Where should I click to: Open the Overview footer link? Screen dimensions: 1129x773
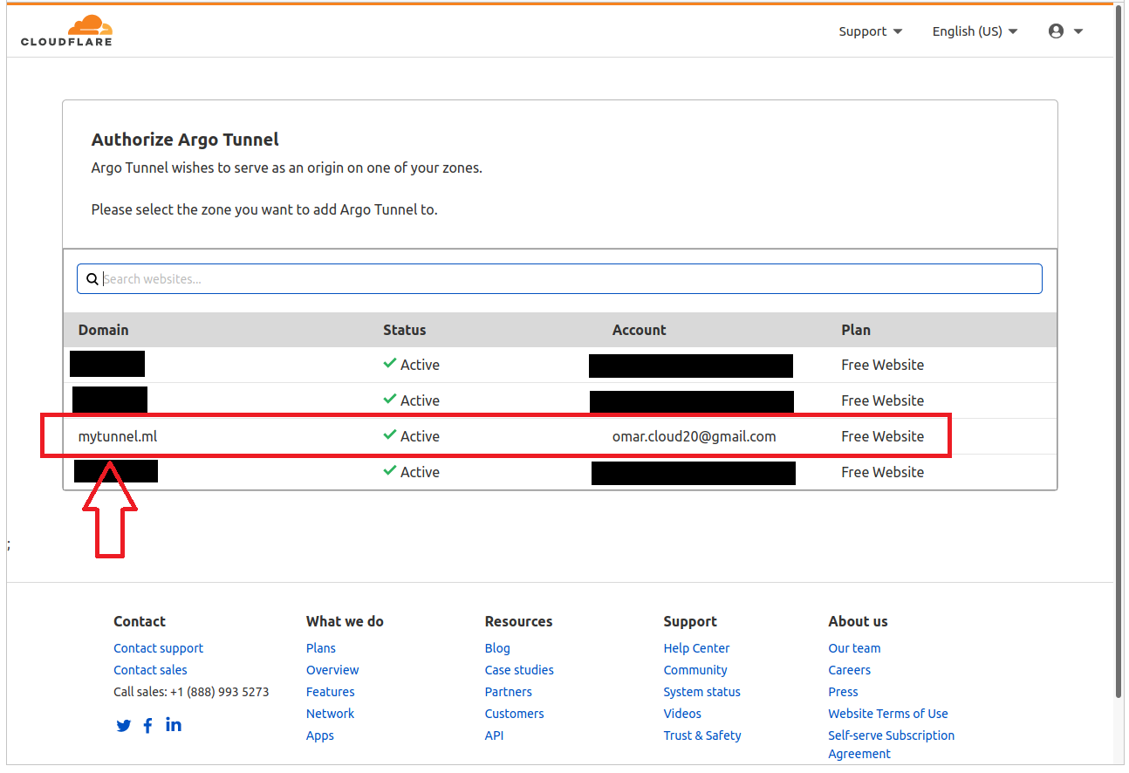(332, 670)
